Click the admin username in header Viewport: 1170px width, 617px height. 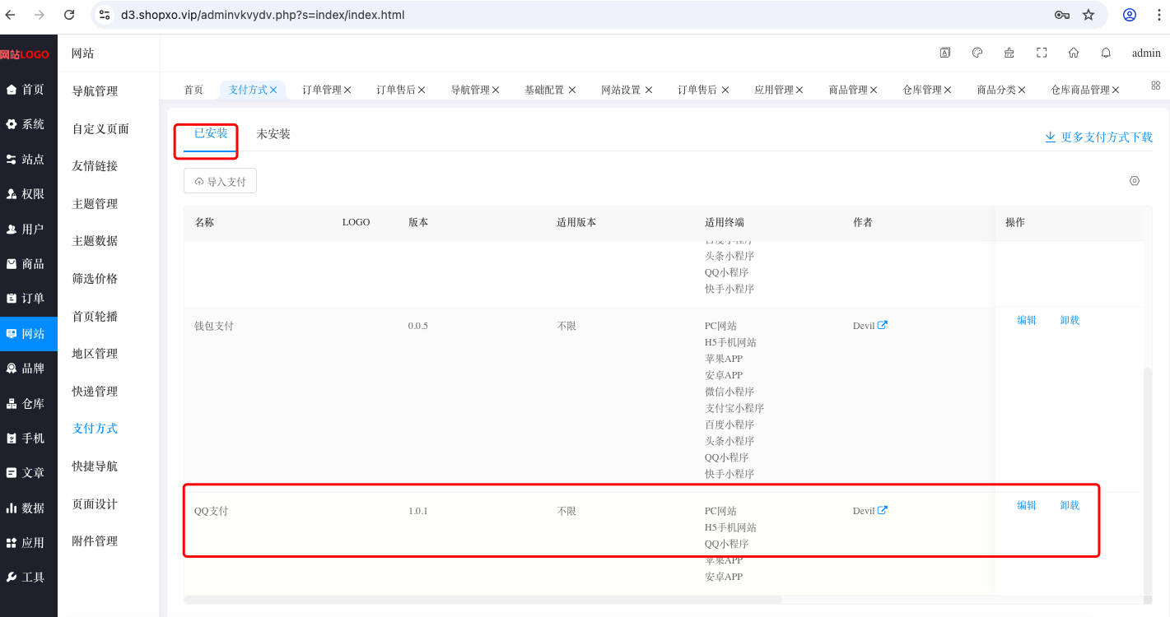(1146, 53)
